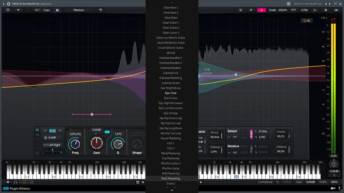Open the plugin settings gear icon

(x=326, y=10)
